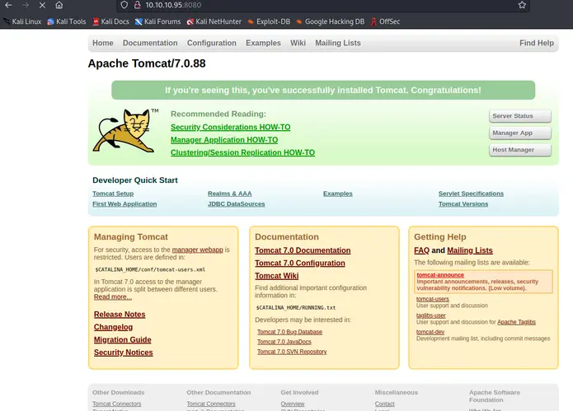Open the JDBC DataSources link
Image resolution: width=573 pixels, height=411 pixels.
click(x=236, y=203)
